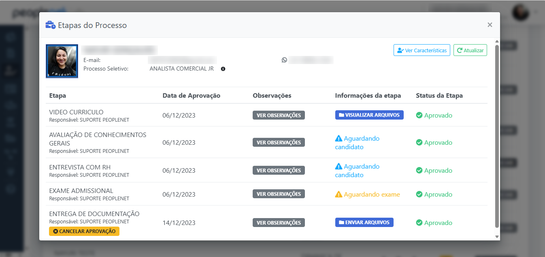
Task: Click Aprovado status for AVALIAÇÃO DE CONHECIMENTOS GERAIS
Action: click(x=434, y=142)
